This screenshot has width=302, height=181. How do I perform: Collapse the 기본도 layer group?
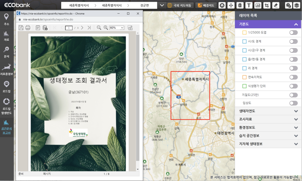296,24
